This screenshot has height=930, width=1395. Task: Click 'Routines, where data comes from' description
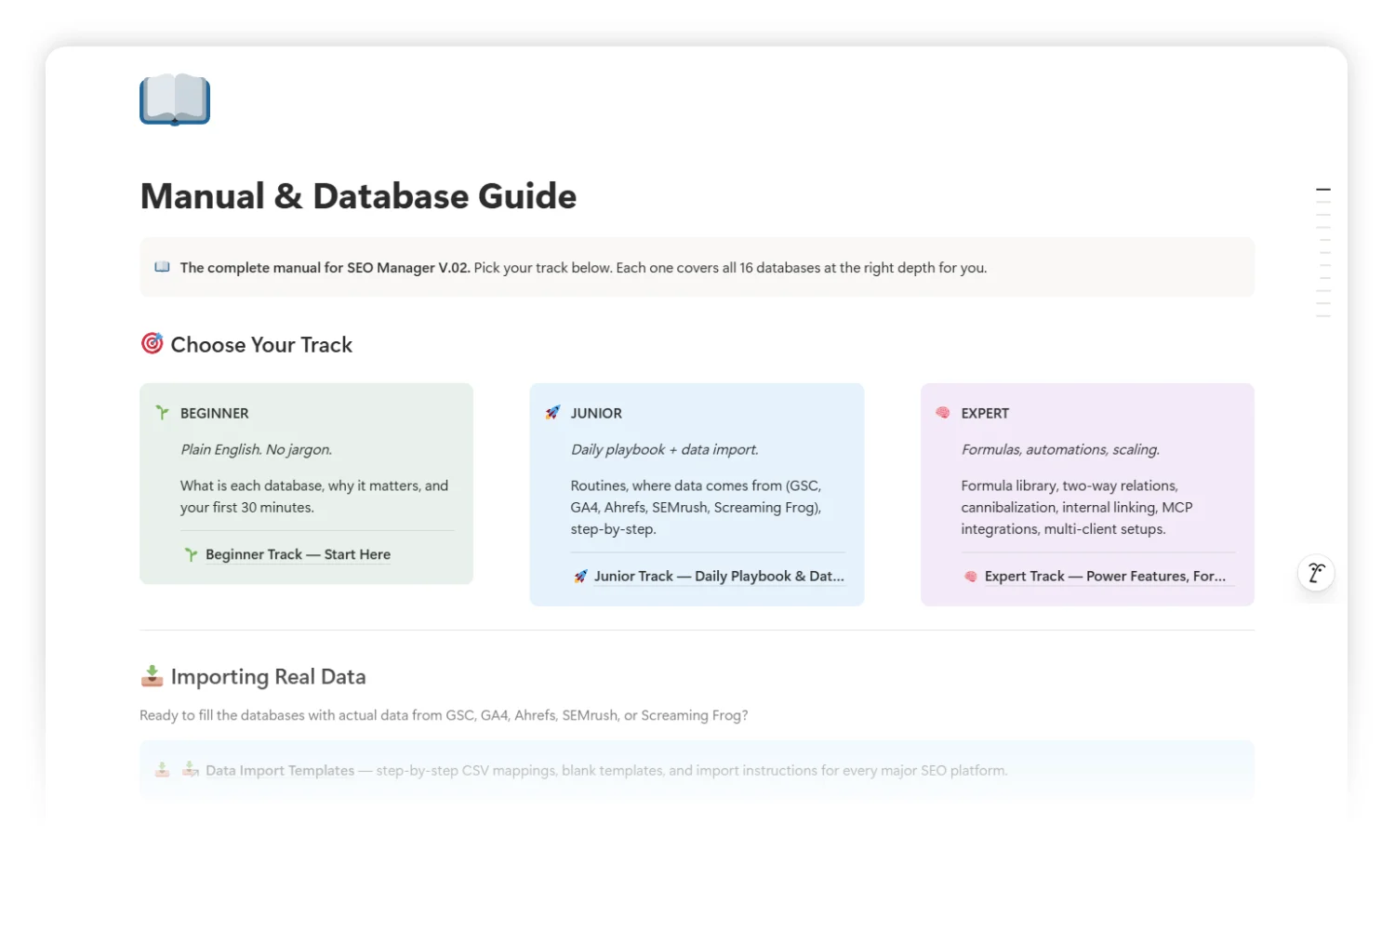(696, 507)
